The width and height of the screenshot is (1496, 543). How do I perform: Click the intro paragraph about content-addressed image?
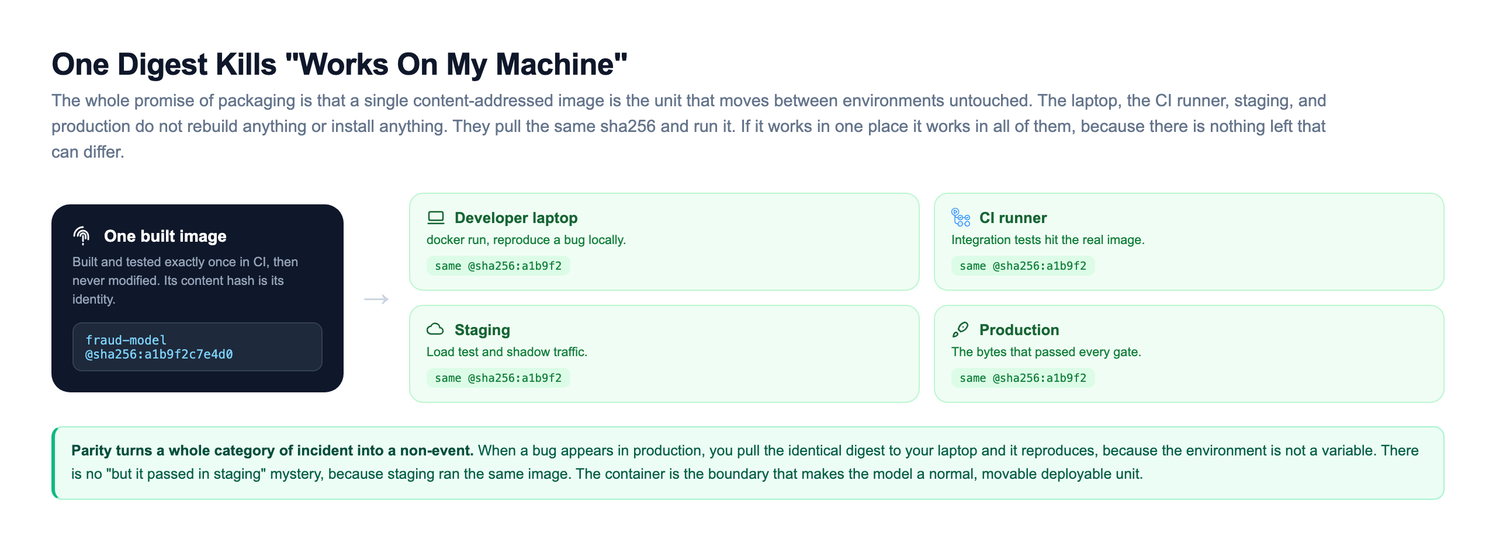point(688,126)
